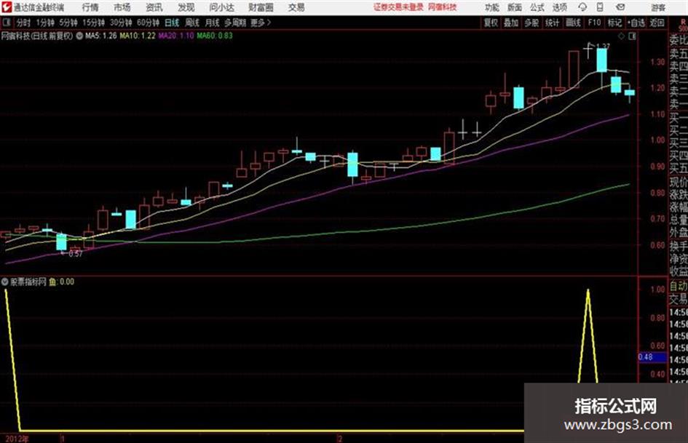Image resolution: width=688 pixels, height=443 pixels.
Task: Click the 标记 mark button
Action: pos(614,23)
